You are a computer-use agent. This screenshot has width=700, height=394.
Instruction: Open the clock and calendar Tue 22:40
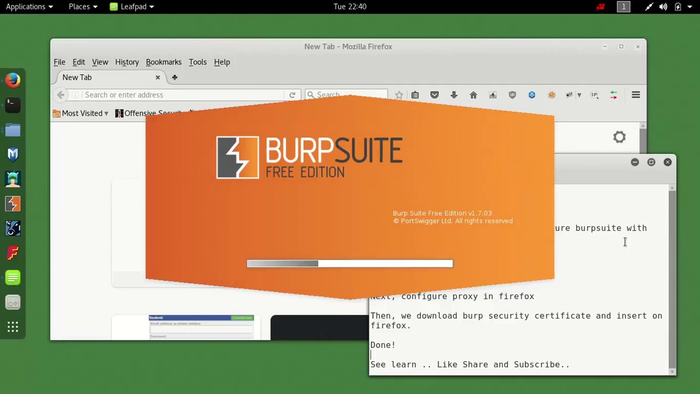coord(350,7)
